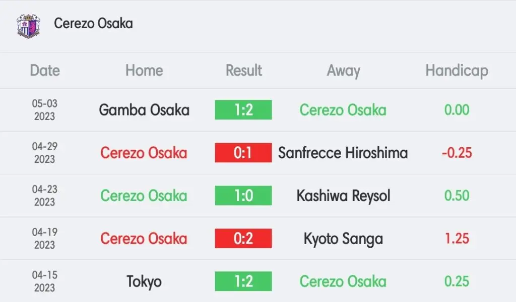Viewport: 516px width, 302px height.
Task: Select the Date column header
Action: point(45,70)
